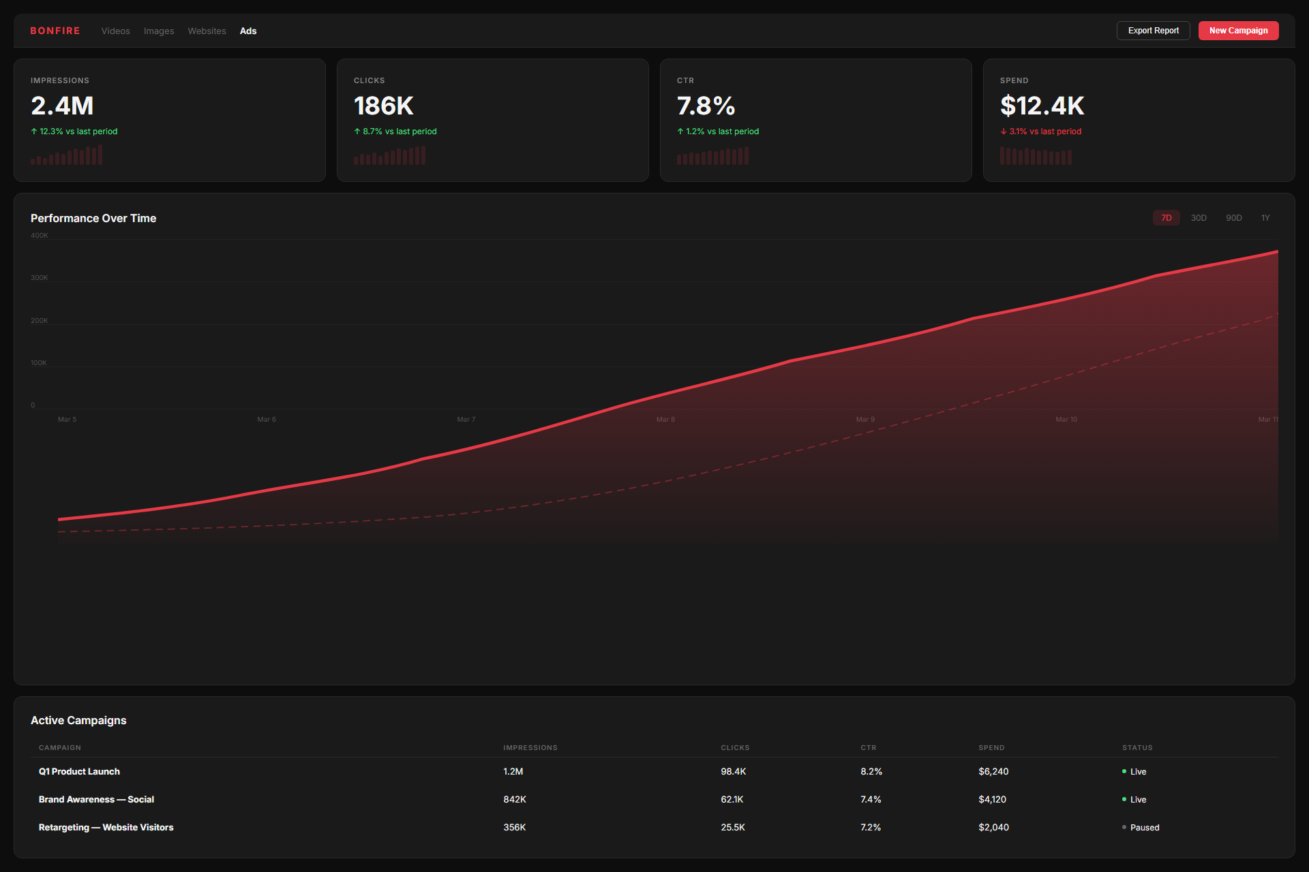Start a New Campaign
Viewport: 1309px width, 872px height.
coord(1238,31)
